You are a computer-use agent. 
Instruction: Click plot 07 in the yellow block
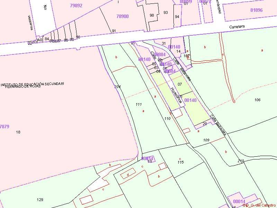click(180, 84)
